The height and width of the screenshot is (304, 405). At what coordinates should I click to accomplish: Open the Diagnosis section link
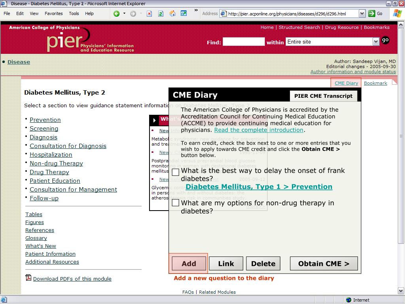coord(44,137)
